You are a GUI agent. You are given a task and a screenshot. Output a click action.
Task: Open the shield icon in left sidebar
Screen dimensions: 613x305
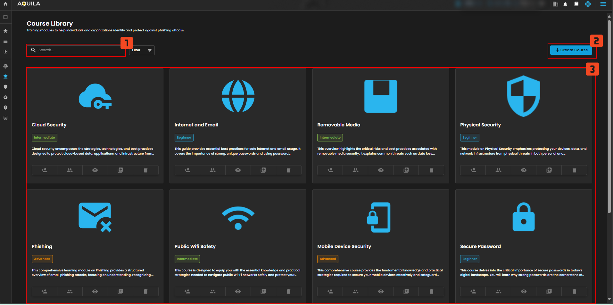(x=5, y=87)
